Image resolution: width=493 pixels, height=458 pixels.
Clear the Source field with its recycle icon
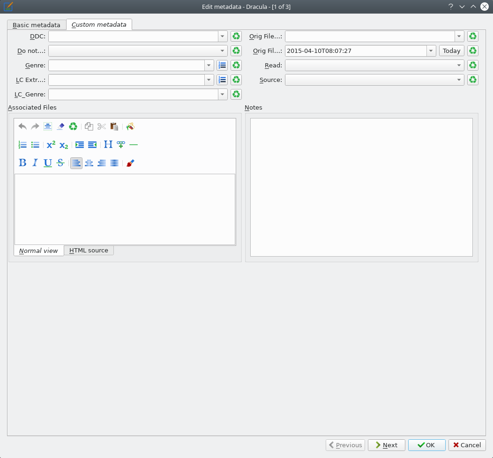click(473, 80)
